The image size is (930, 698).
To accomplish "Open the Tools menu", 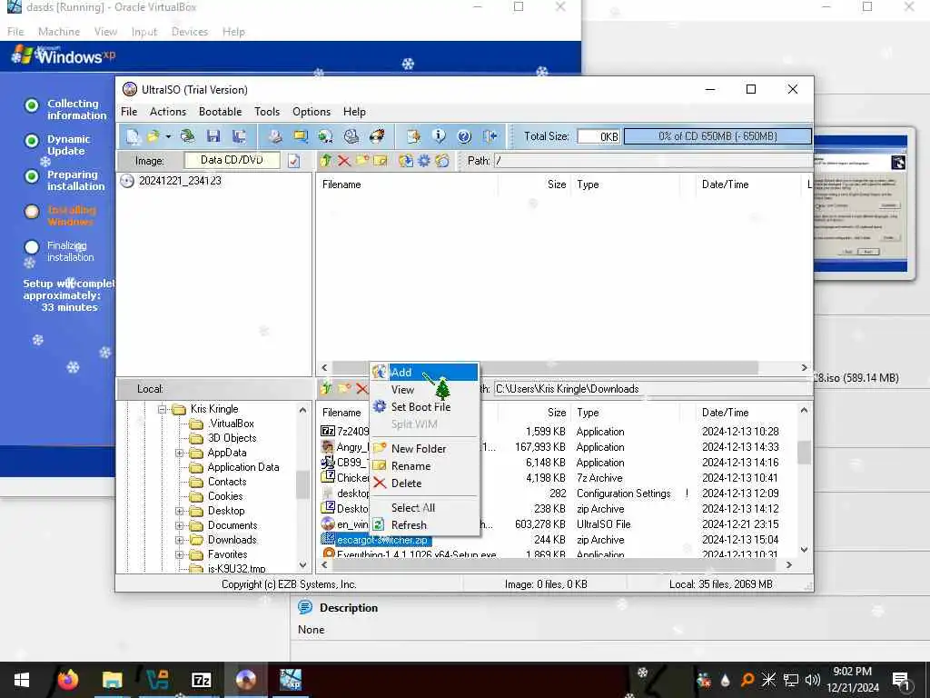I will pos(267,112).
